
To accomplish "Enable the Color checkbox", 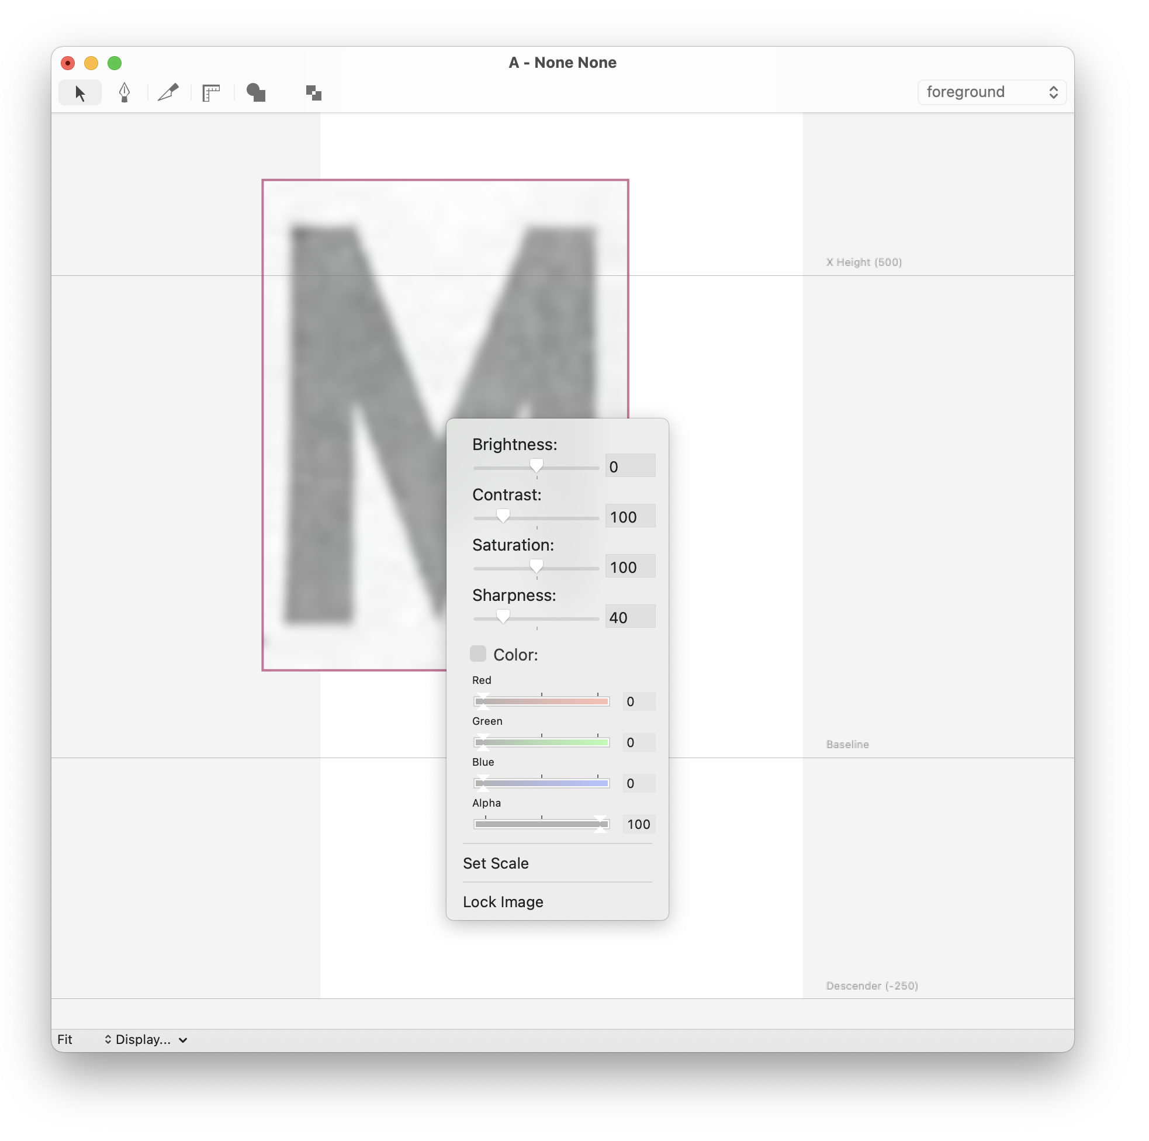I will click(x=478, y=654).
